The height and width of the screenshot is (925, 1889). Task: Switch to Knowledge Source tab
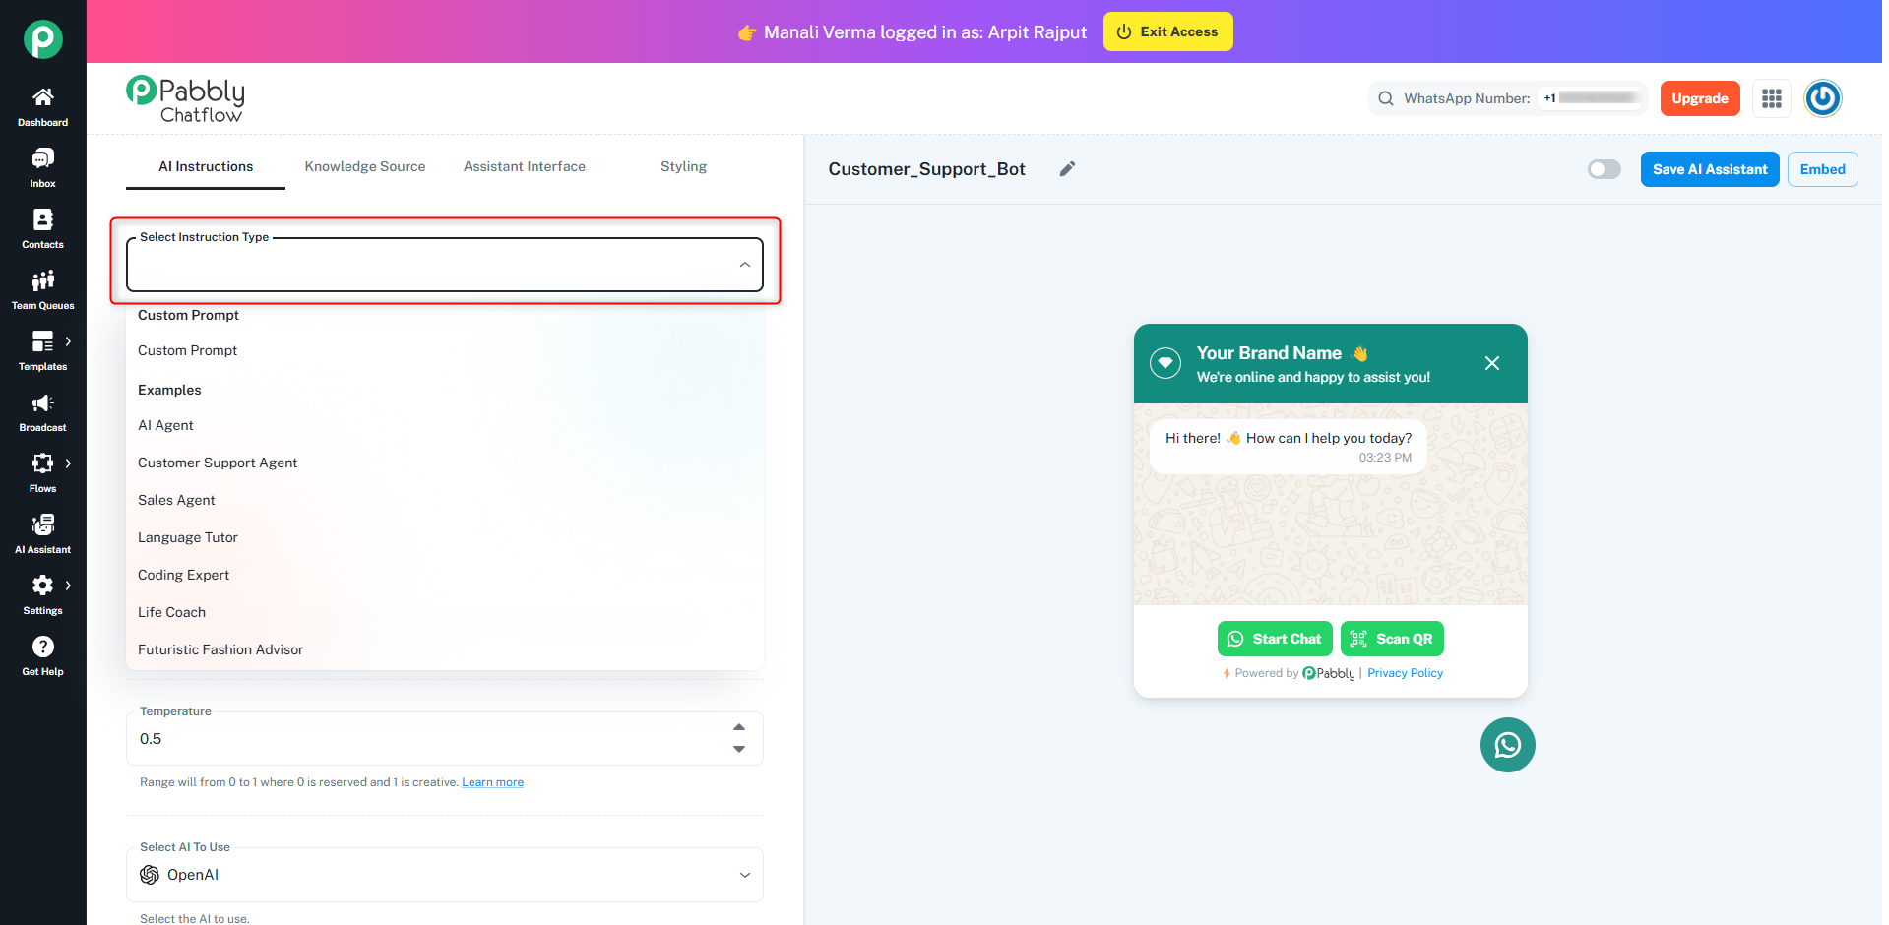pos(365,166)
